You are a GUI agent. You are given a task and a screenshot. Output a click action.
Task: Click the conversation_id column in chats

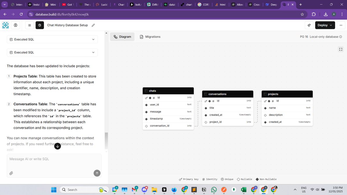click(x=168, y=126)
